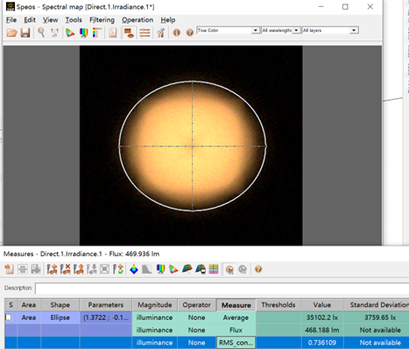Select the magnifier zoom tool
The height and width of the screenshot is (349, 409).
(x=41, y=32)
